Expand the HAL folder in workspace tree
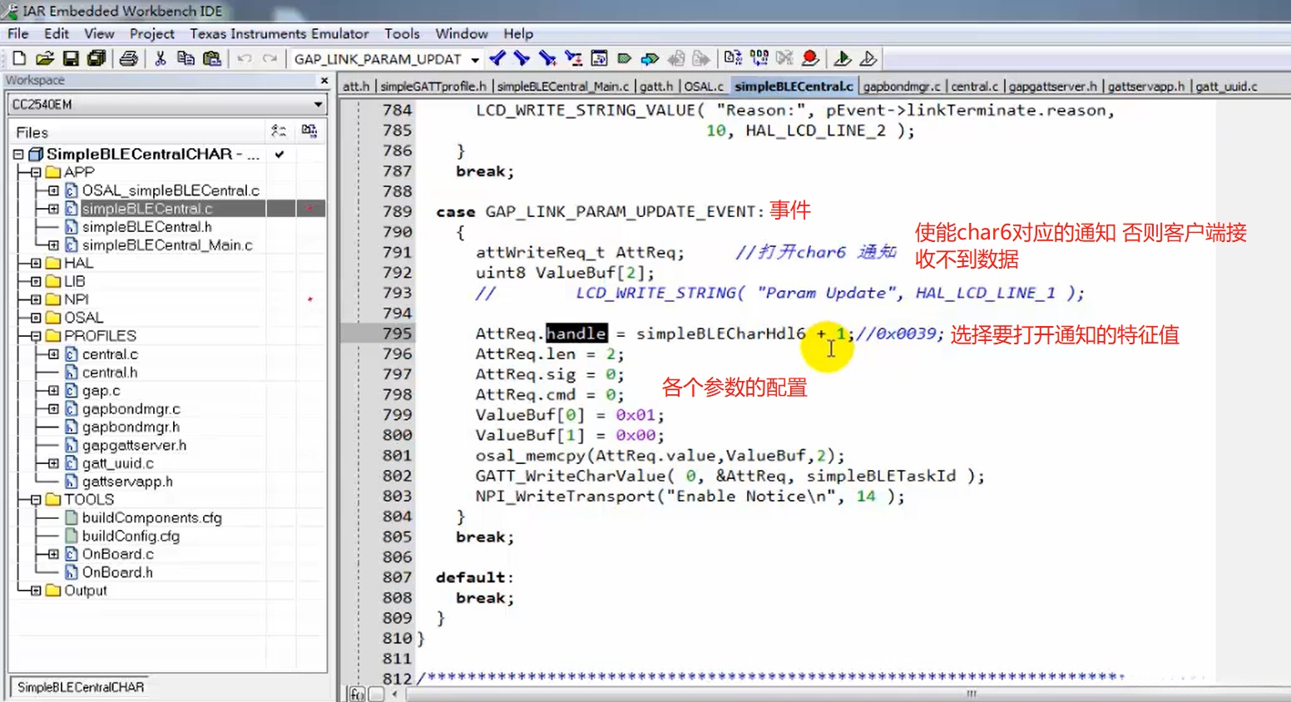The width and height of the screenshot is (1291, 702). [x=36, y=263]
